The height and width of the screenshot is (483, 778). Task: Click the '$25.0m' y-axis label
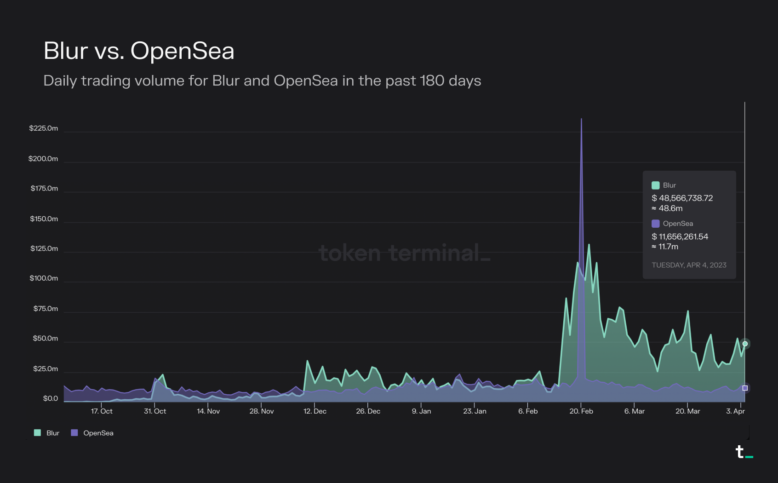coord(46,369)
